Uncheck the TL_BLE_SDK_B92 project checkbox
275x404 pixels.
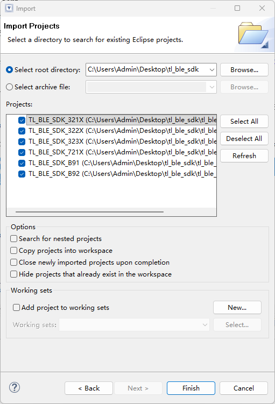(x=22, y=174)
